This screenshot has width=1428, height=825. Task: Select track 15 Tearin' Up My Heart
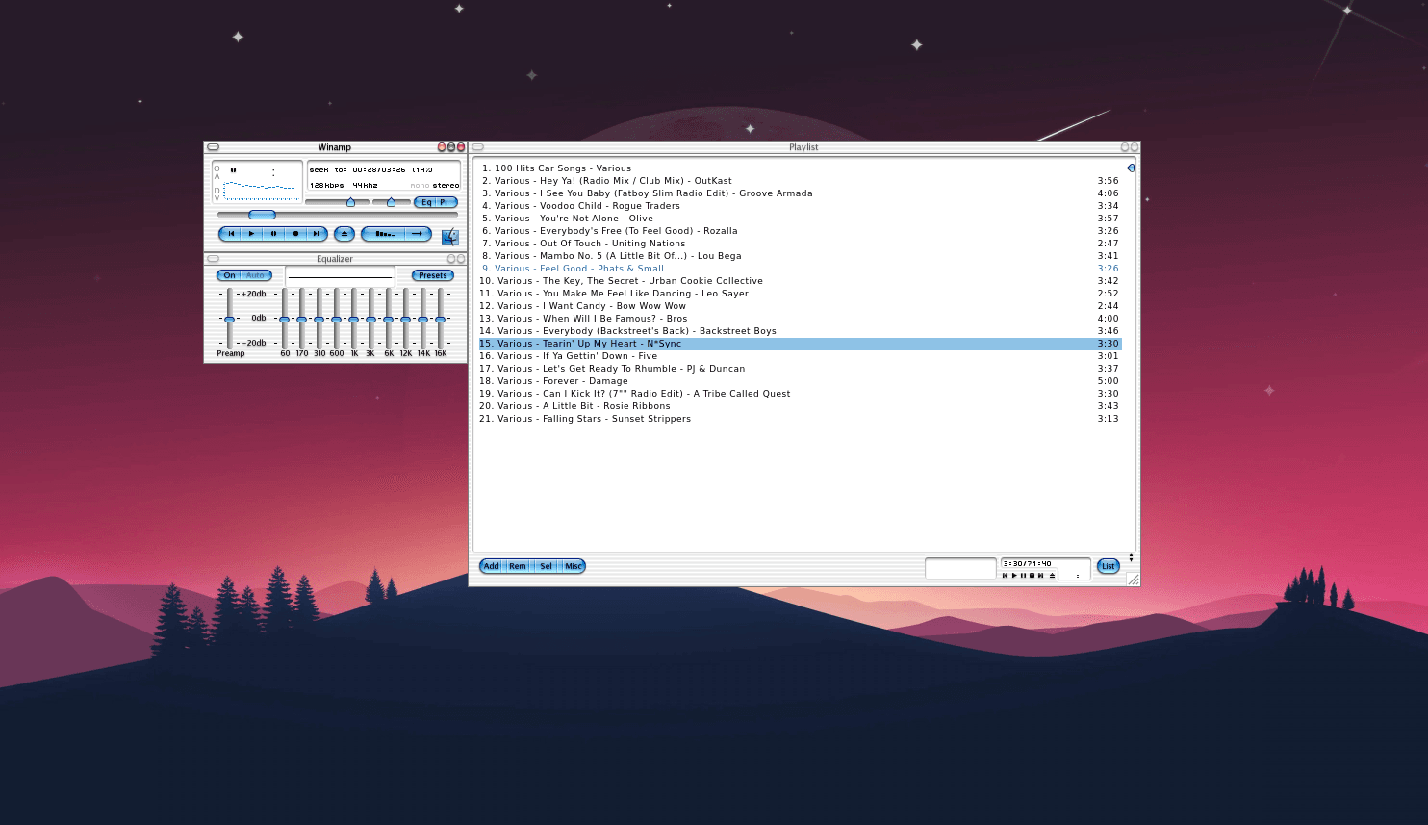[800, 344]
